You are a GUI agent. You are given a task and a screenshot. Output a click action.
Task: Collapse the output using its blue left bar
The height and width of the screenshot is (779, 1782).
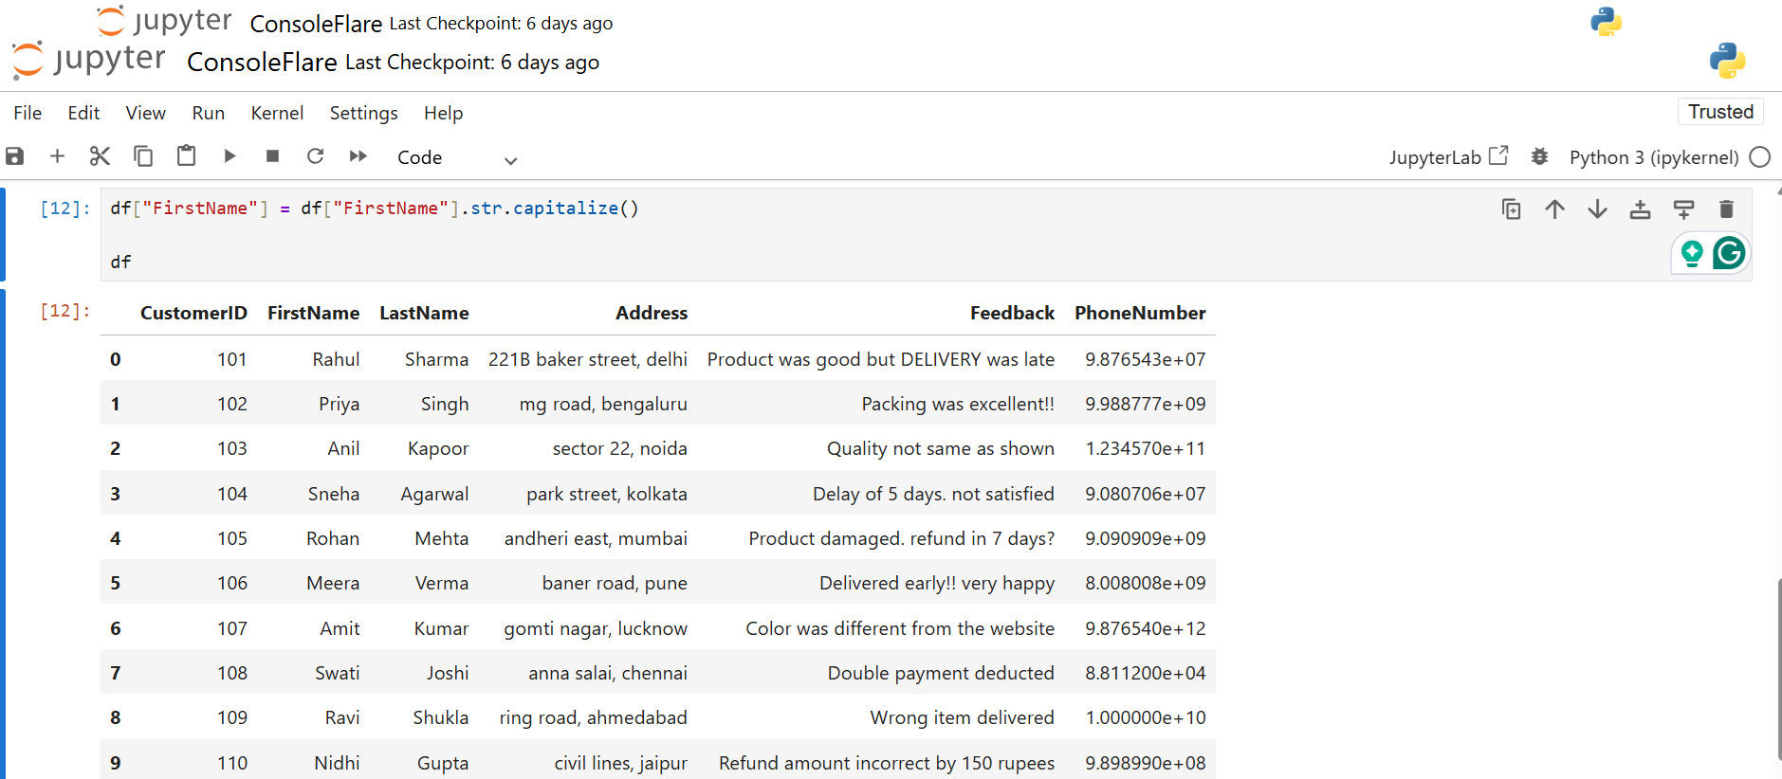coord(3,534)
